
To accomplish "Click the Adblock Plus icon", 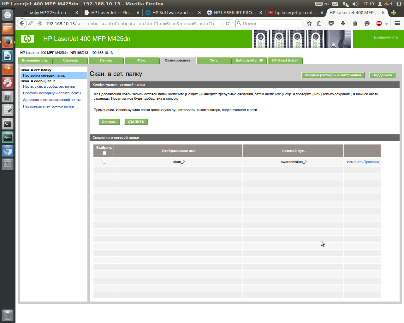I will (379, 23).
